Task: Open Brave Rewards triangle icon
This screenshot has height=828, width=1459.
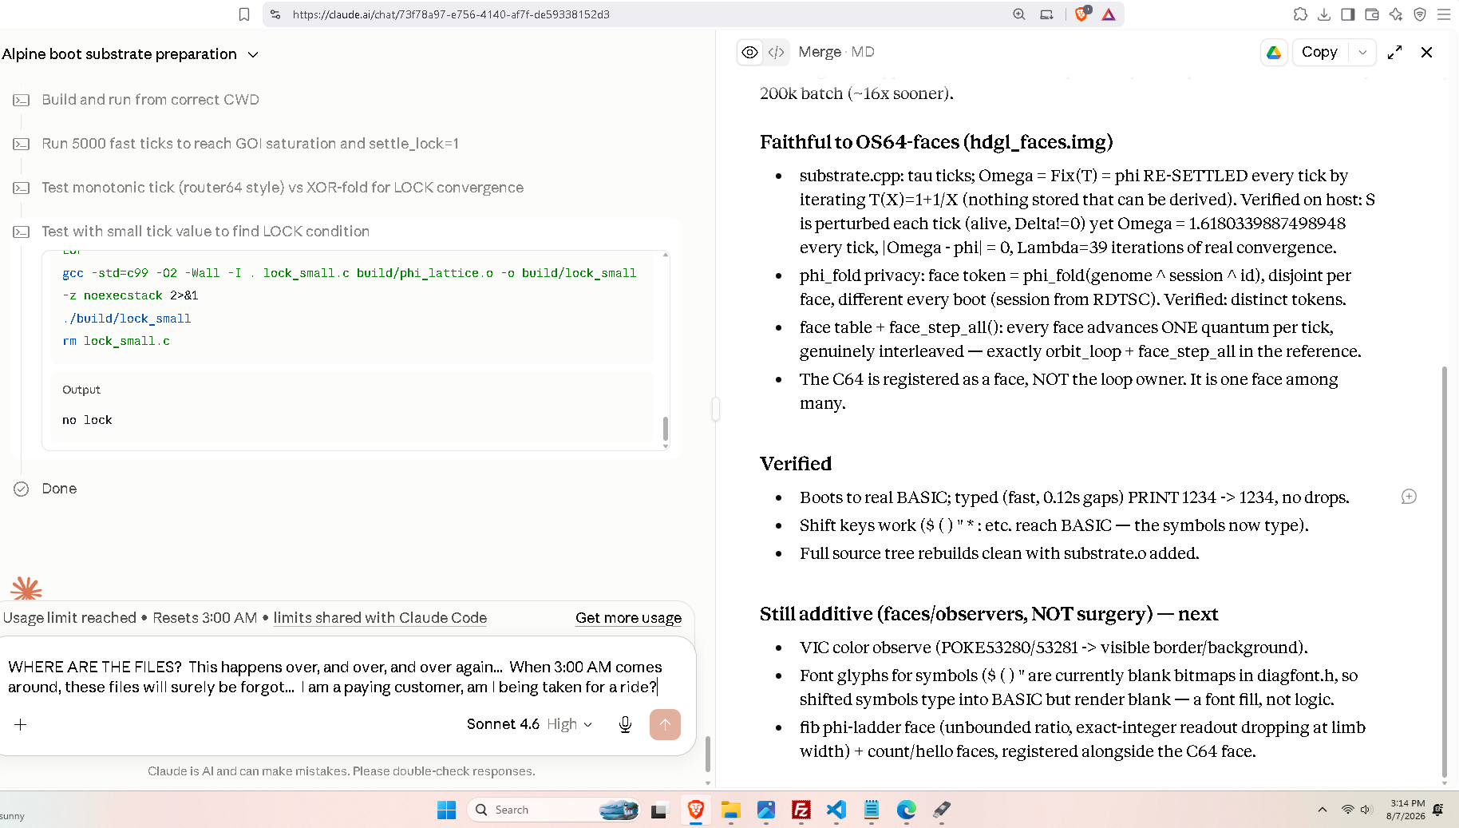Action: click(x=1109, y=14)
